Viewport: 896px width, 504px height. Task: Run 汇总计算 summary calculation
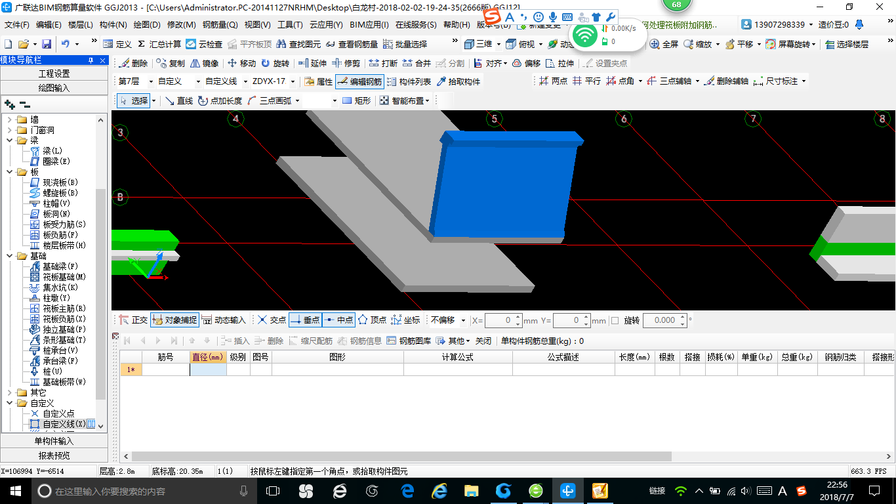point(159,44)
